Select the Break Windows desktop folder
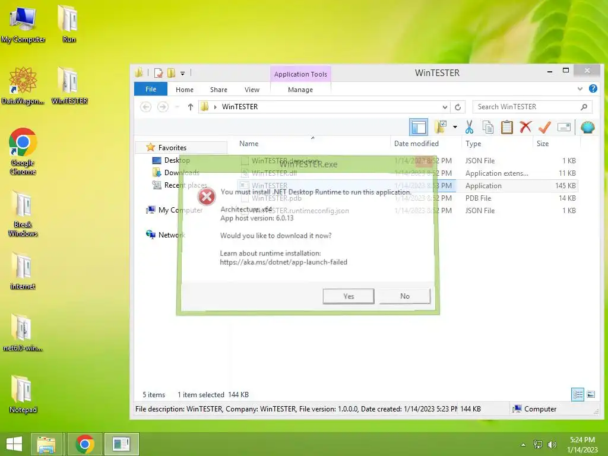Image resolution: width=608 pixels, height=456 pixels. tap(23, 213)
